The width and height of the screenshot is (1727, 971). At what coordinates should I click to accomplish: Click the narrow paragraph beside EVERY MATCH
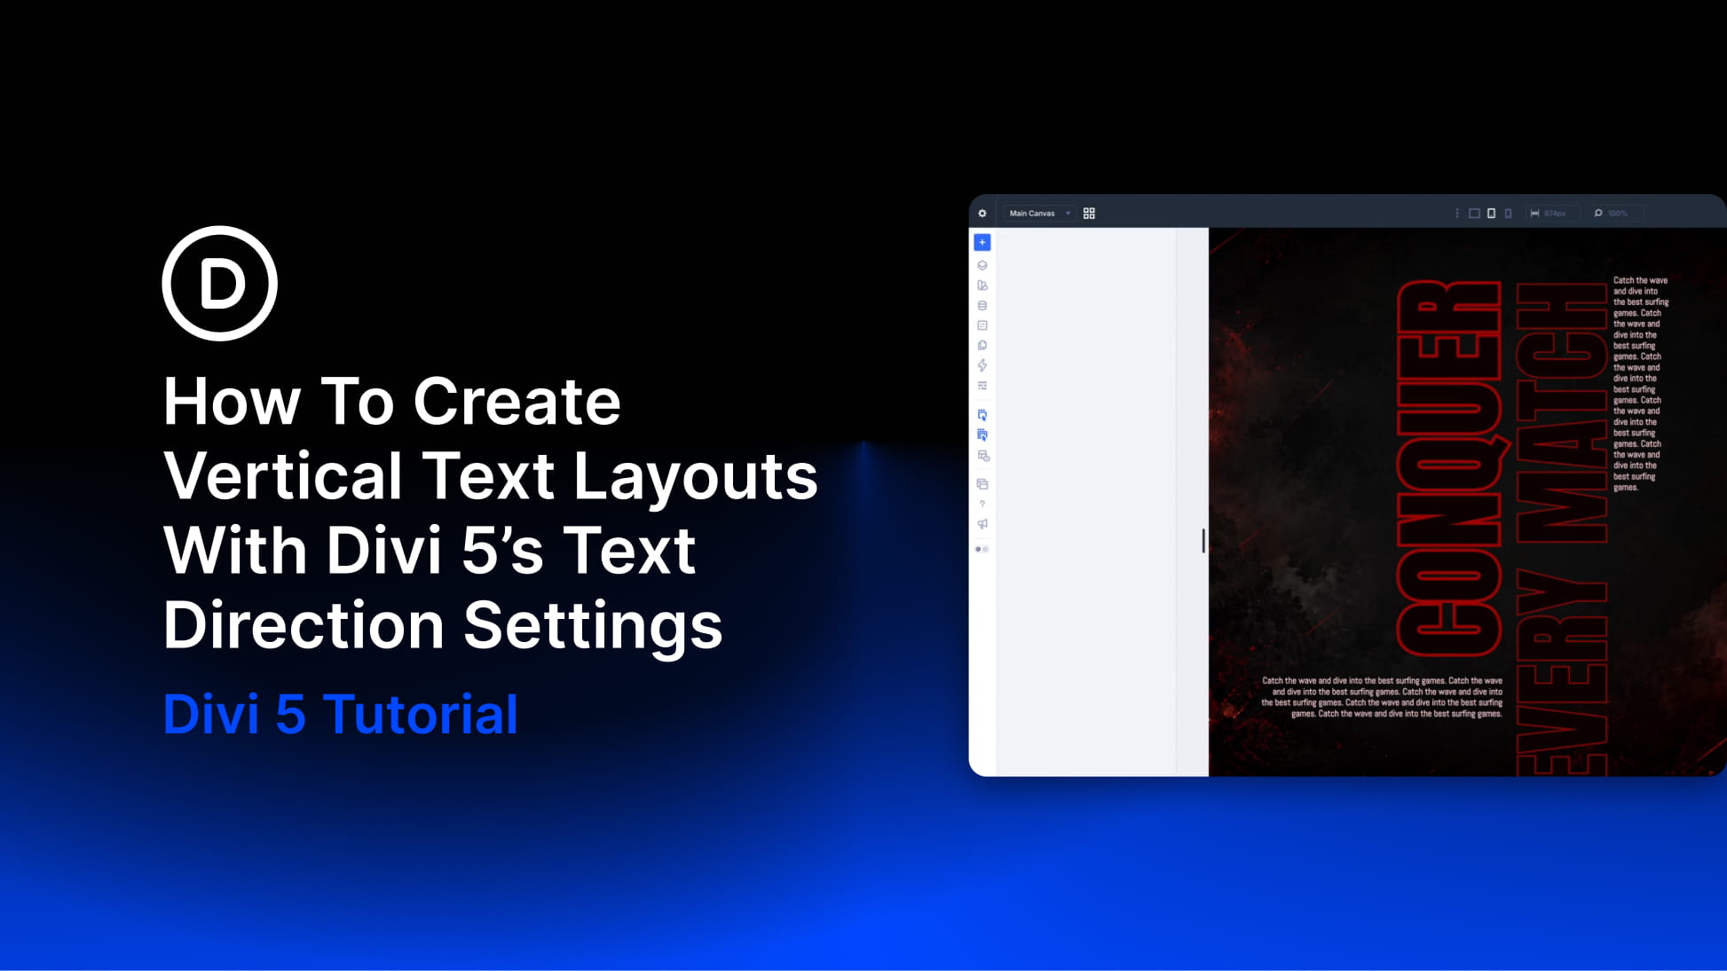[1640, 383]
